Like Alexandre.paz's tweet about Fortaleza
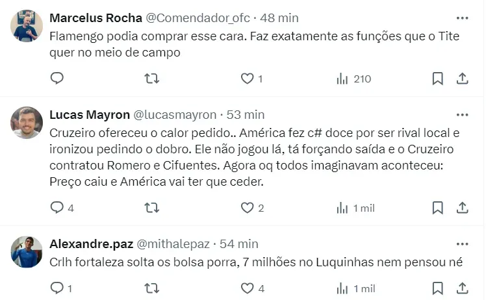This screenshot has height=300, width=486. [x=247, y=288]
